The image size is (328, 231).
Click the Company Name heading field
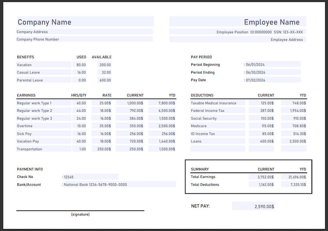[86, 22]
